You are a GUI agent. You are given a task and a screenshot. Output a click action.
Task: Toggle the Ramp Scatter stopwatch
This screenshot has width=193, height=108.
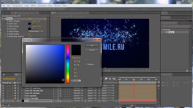click(8, 34)
